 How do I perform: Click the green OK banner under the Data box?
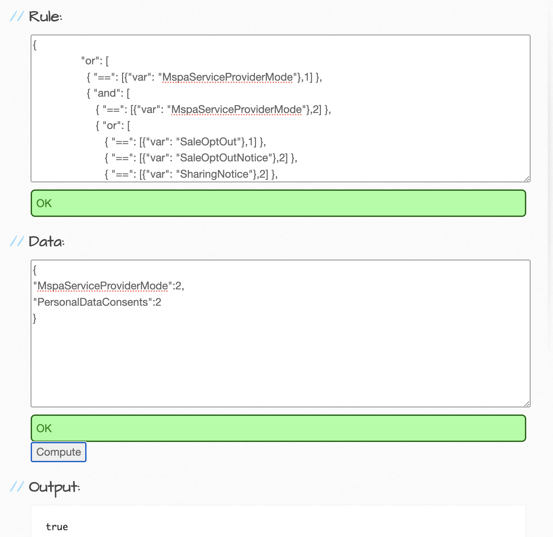(x=277, y=428)
